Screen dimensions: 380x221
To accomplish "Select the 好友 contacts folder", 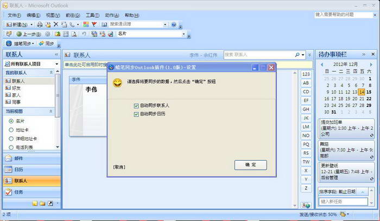I will (16, 88).
